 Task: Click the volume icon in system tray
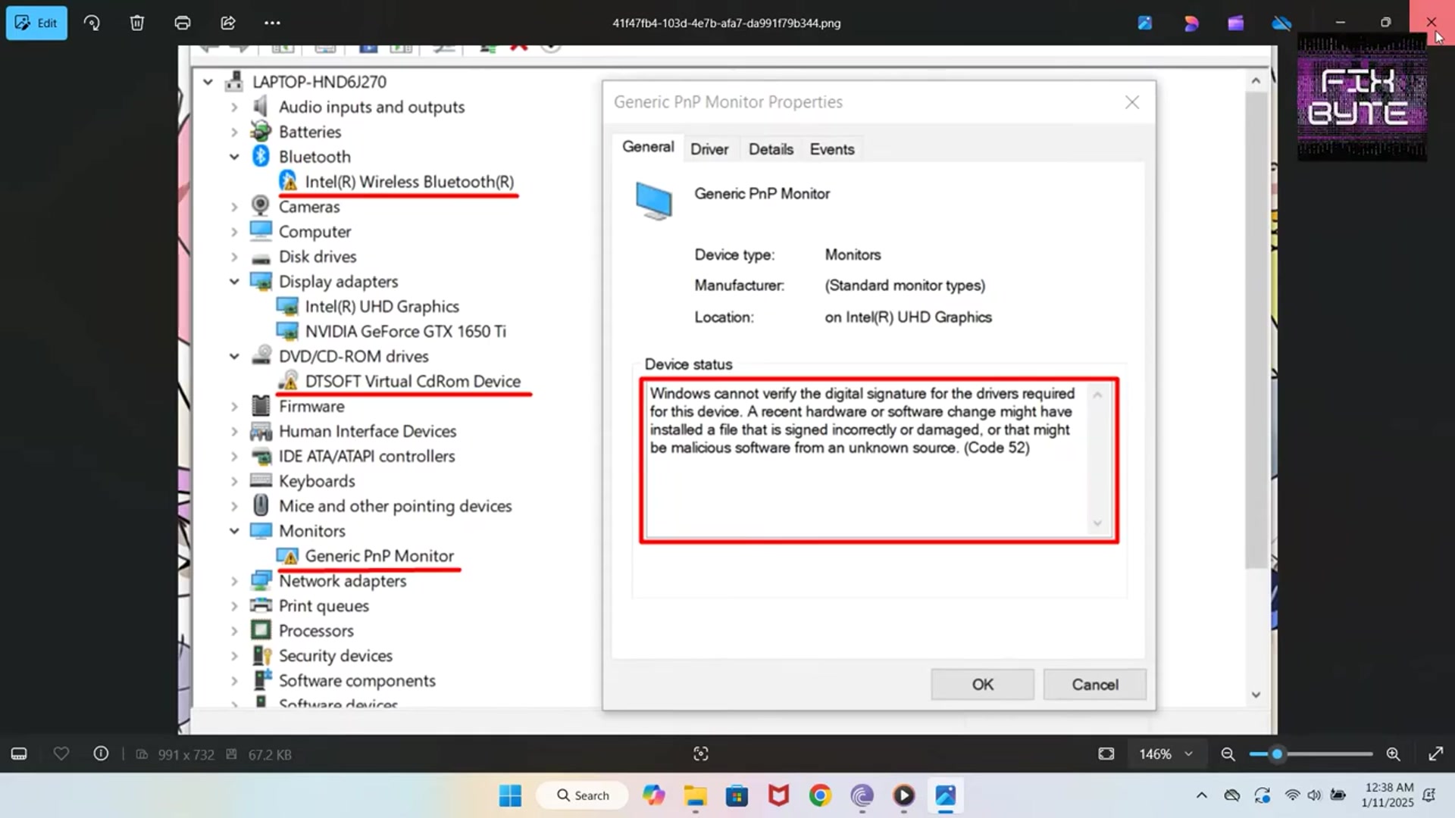[x=1315, y=795]
